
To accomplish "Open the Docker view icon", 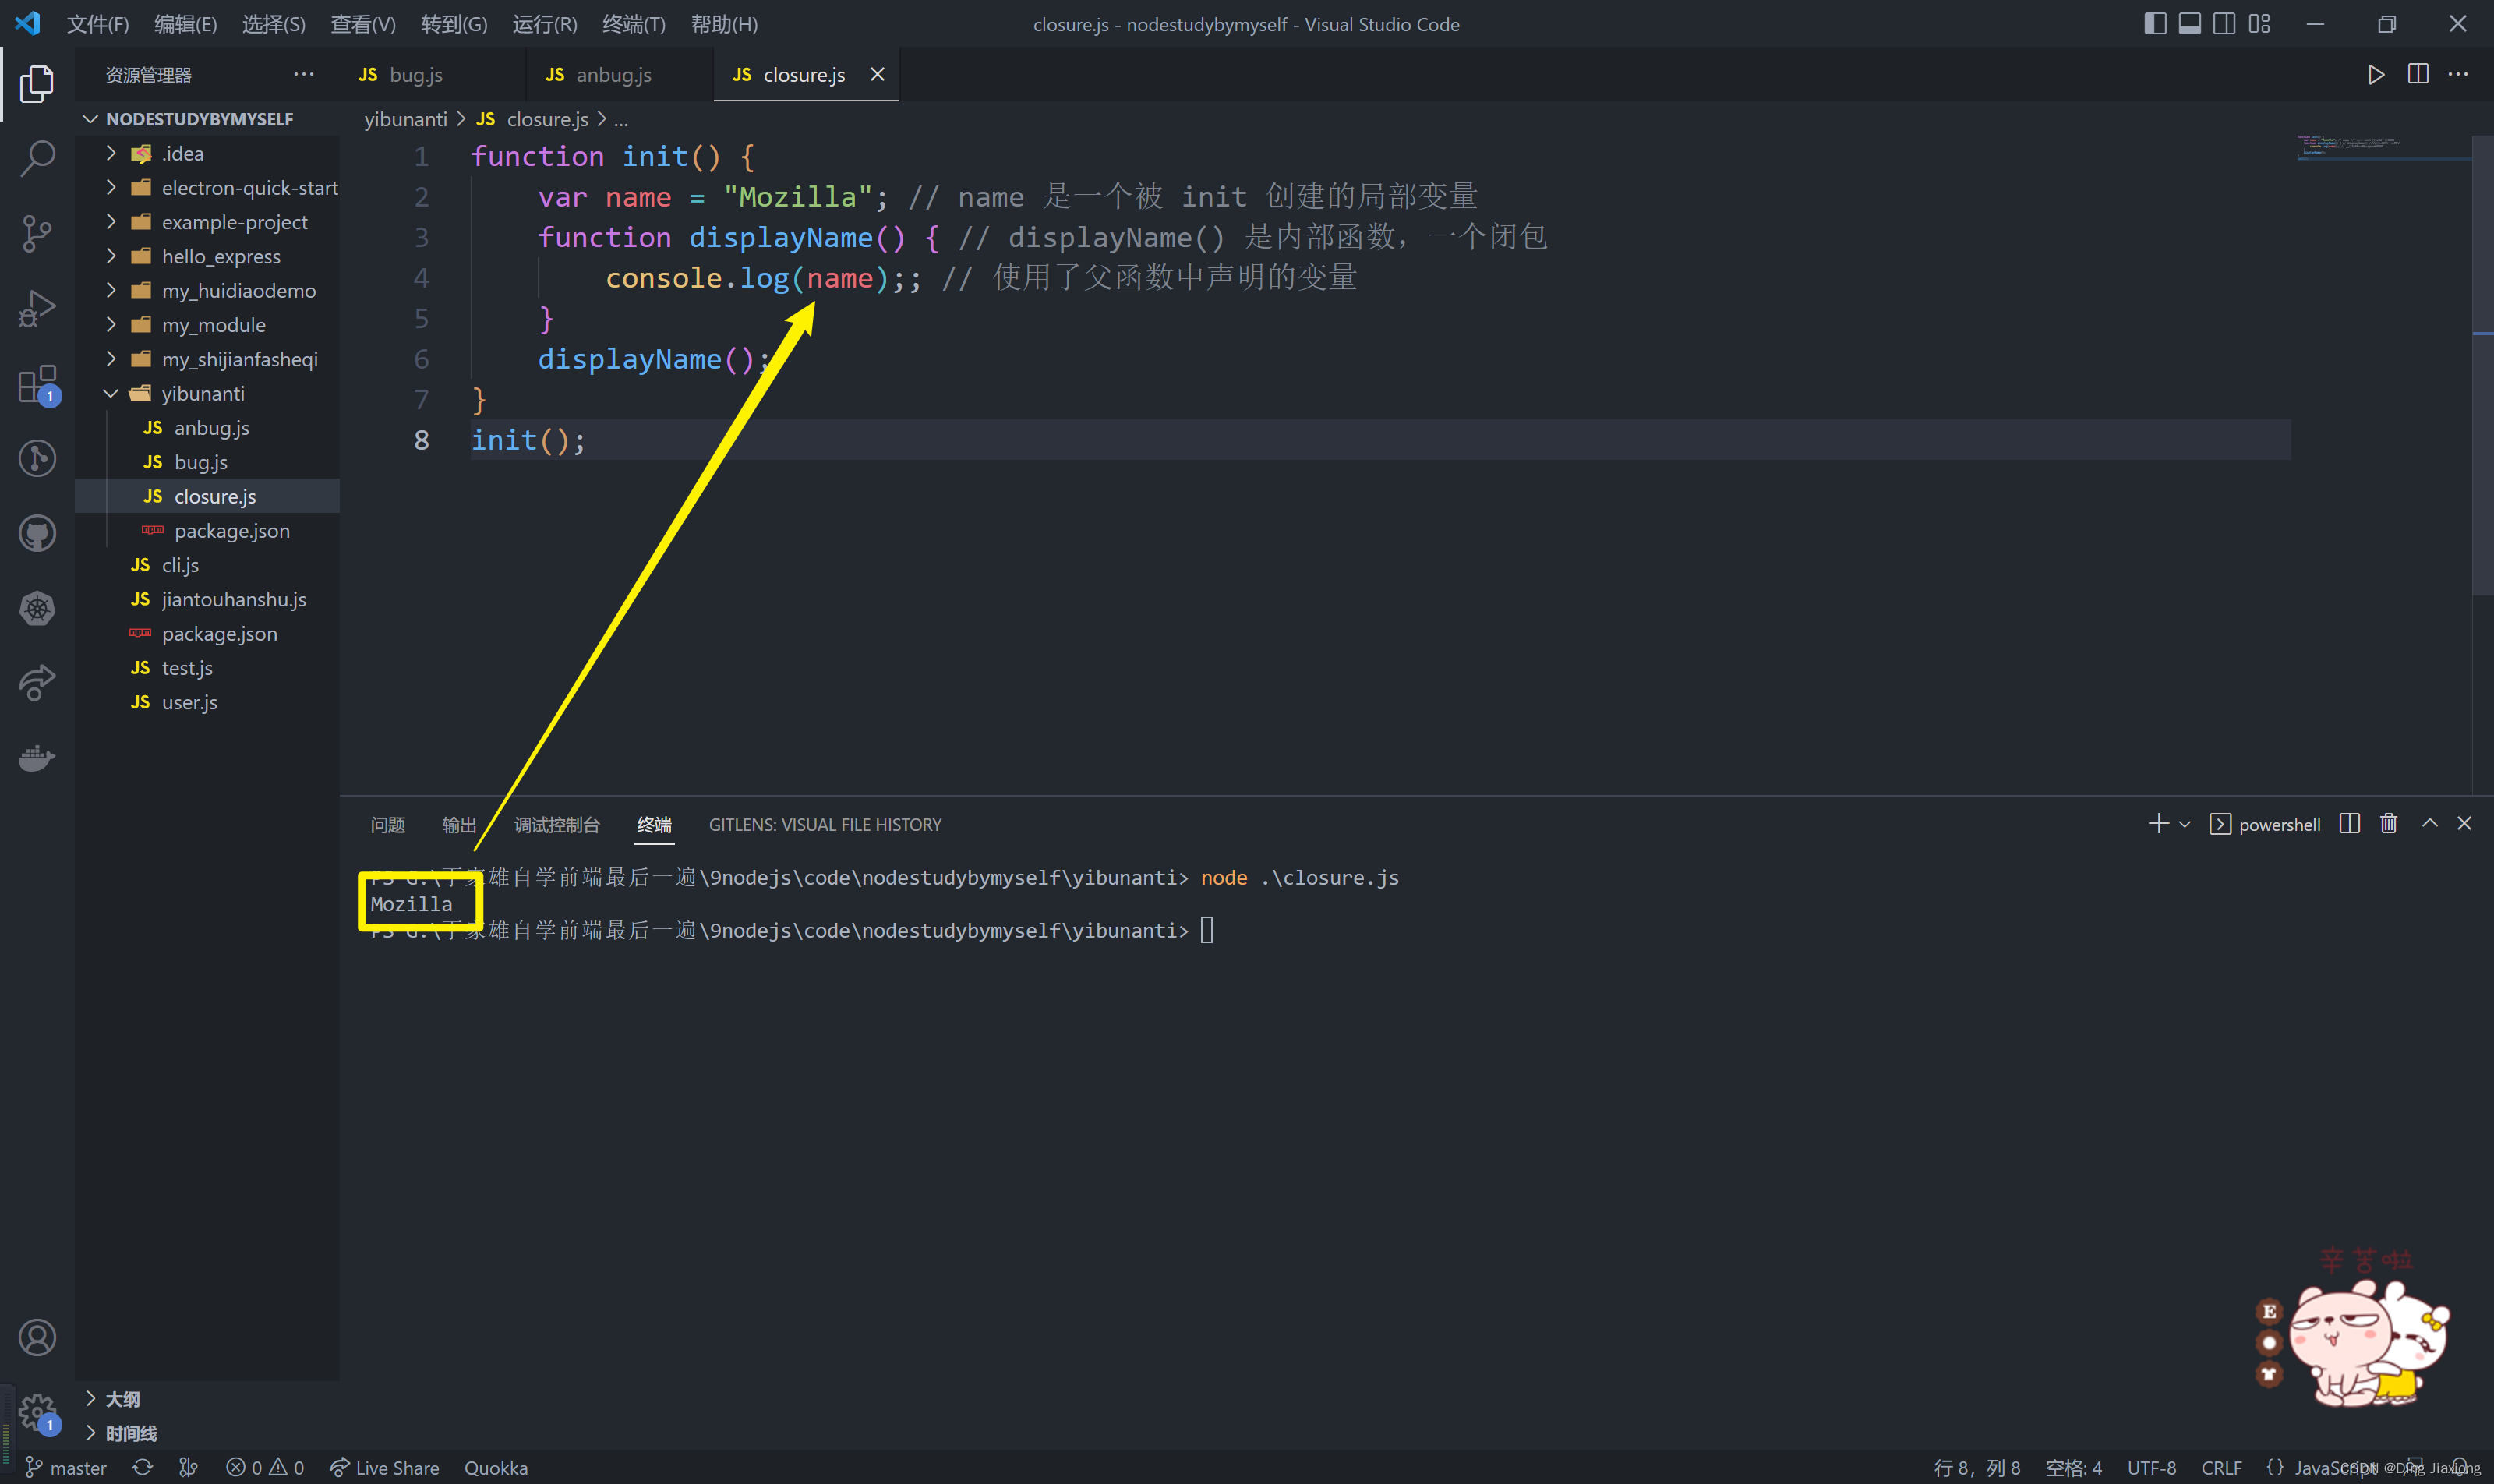I will (37, 758).
